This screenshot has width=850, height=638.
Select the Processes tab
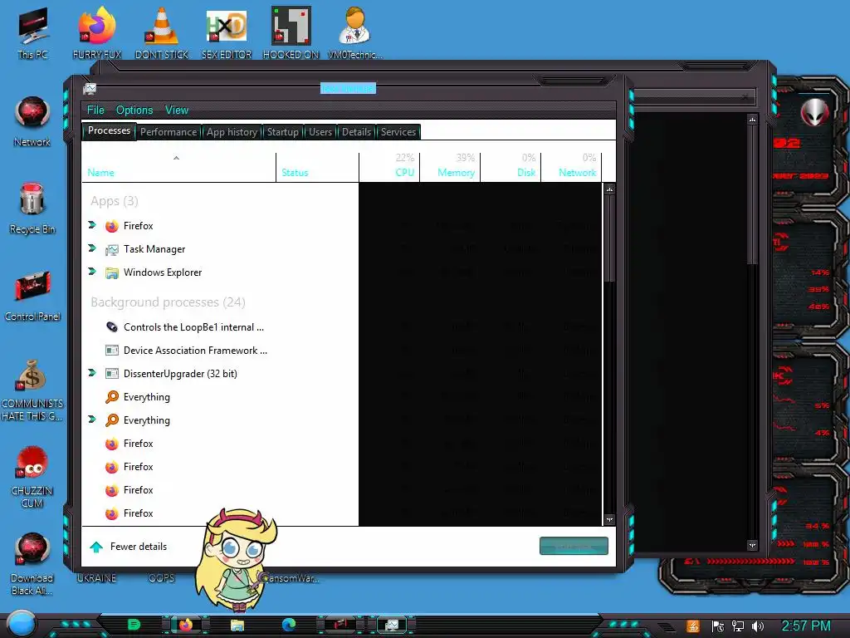(x=109, y=130)
